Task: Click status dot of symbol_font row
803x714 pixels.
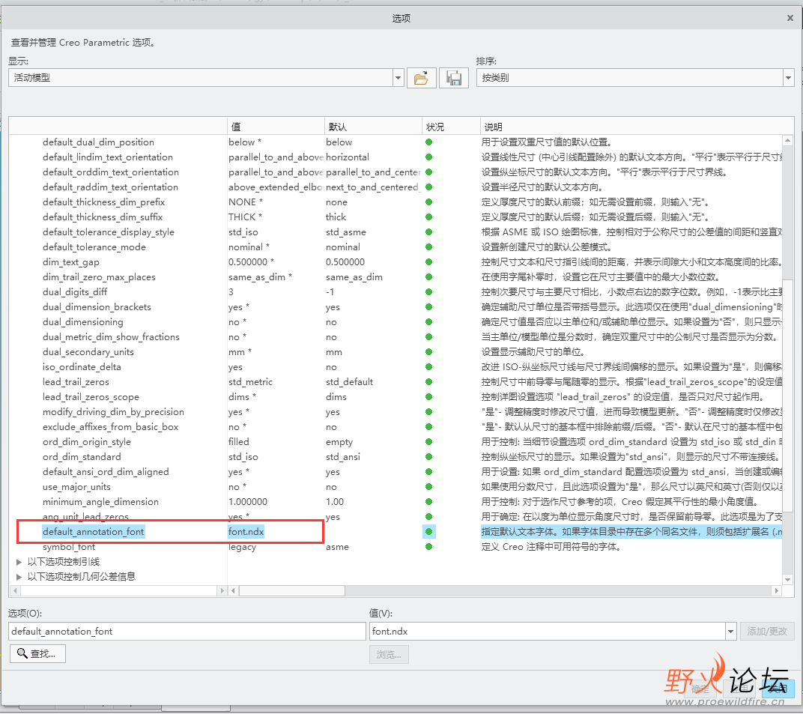Action: [429, 546]
